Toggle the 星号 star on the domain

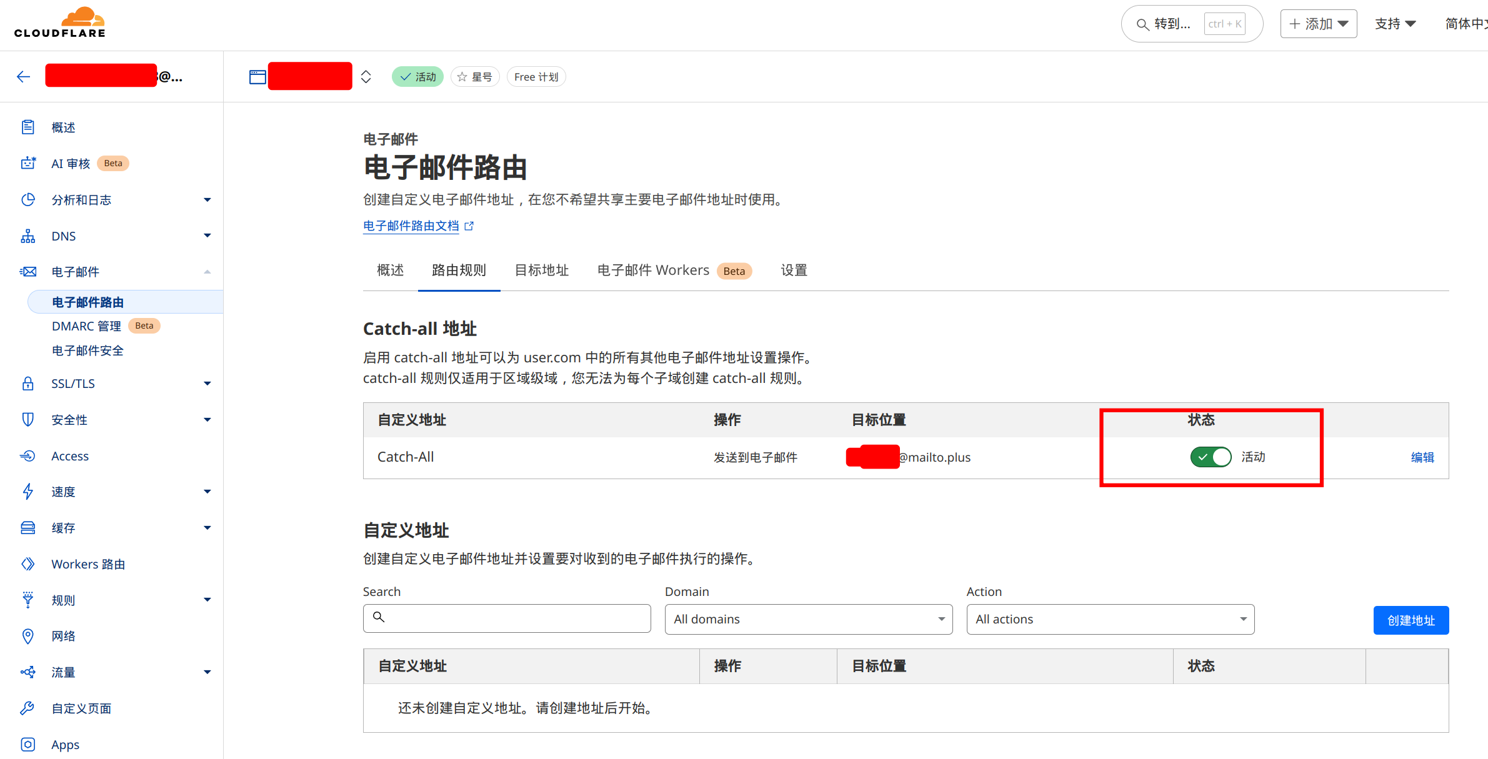pos(475,77)
